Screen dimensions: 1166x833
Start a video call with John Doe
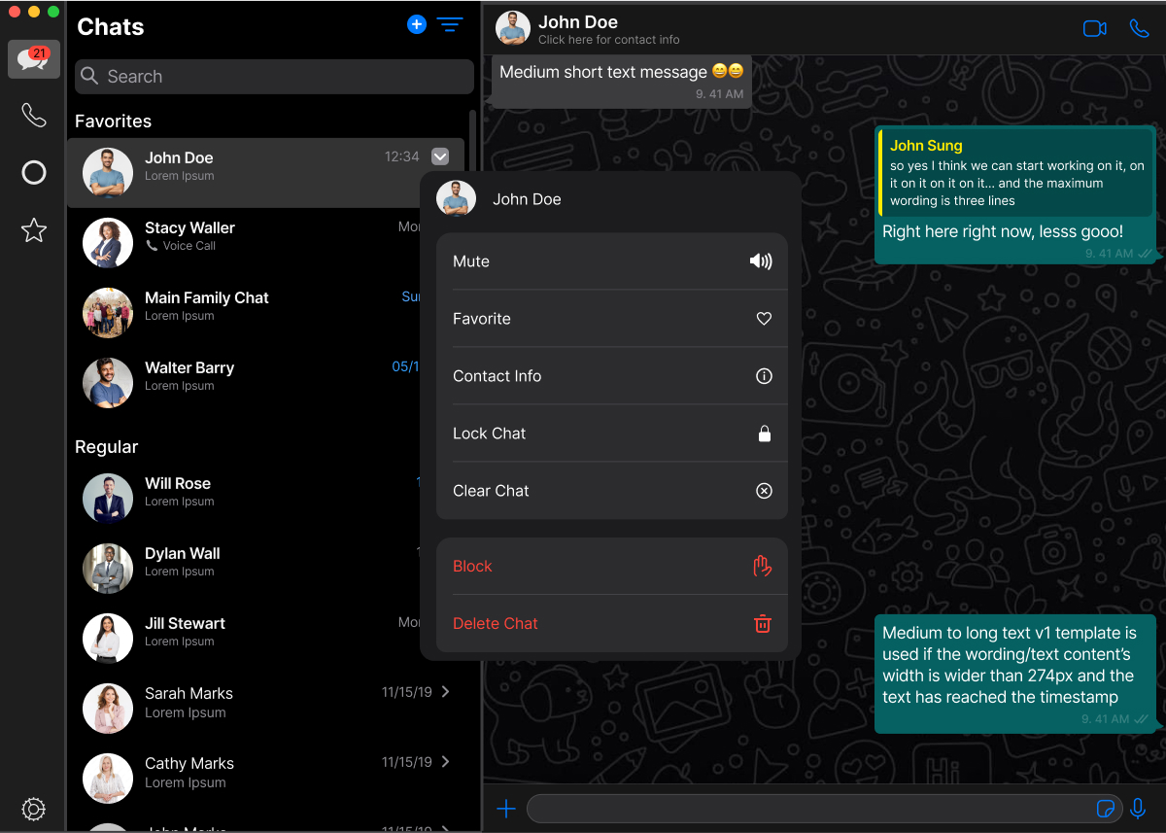click(1095, 28)
